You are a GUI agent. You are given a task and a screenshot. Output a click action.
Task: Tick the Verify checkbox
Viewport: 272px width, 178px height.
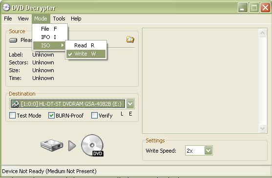[x=94, y=115]
